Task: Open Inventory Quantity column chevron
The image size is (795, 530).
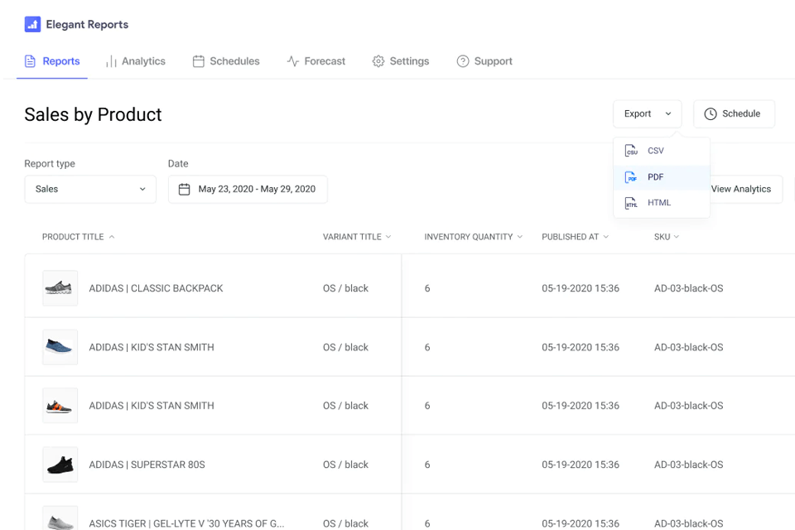Action: pos(520,237)
